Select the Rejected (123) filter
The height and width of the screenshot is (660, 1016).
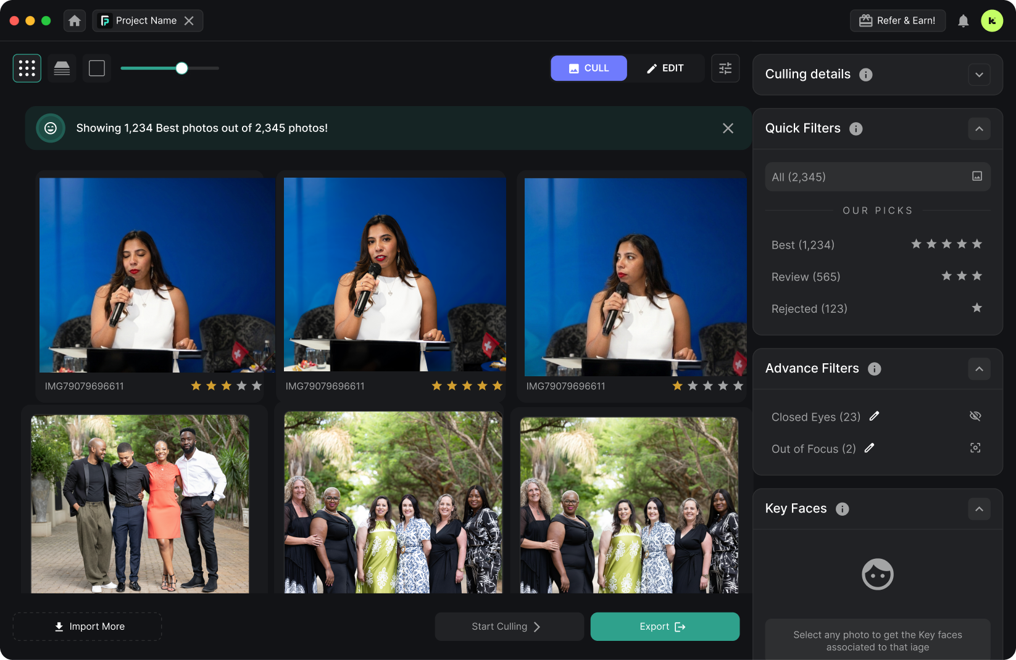[x=809, y=309]
